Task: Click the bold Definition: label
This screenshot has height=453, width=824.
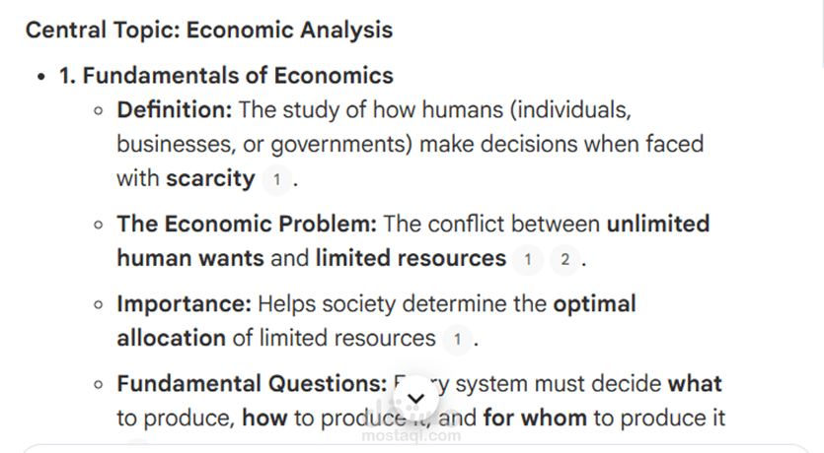Action: [x=175, y=110]
